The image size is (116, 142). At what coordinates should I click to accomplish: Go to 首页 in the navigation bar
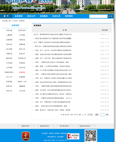(x=6, y=16)
